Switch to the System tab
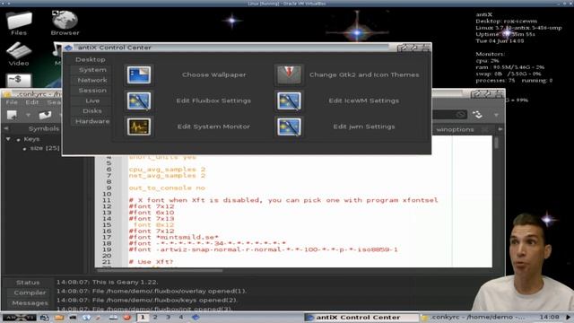The height and width of the screenshot is (323, 574). [92, 70]
